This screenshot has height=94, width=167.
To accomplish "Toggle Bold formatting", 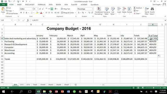I will point(21,13).
